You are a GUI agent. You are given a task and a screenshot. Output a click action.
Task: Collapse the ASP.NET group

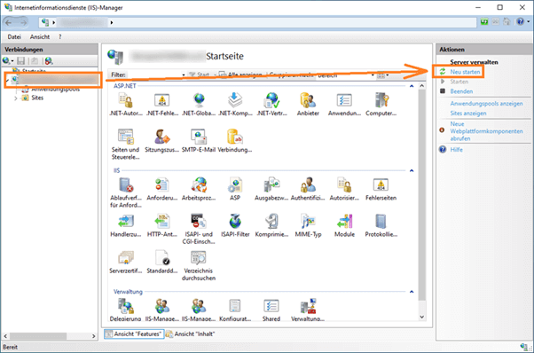[x=412, y=86]
